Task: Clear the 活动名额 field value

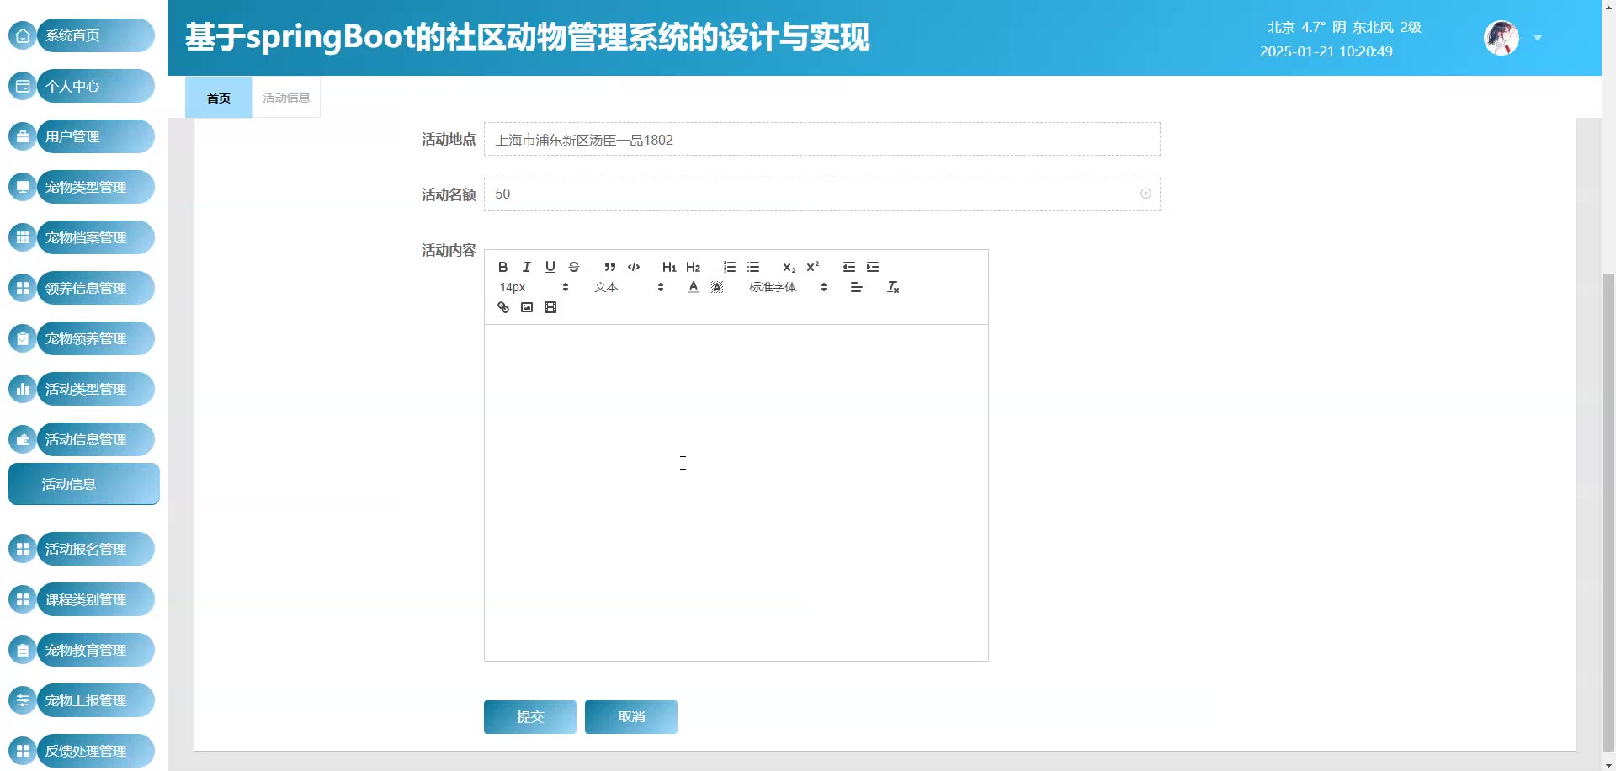Action: [x=1146, y=194]
